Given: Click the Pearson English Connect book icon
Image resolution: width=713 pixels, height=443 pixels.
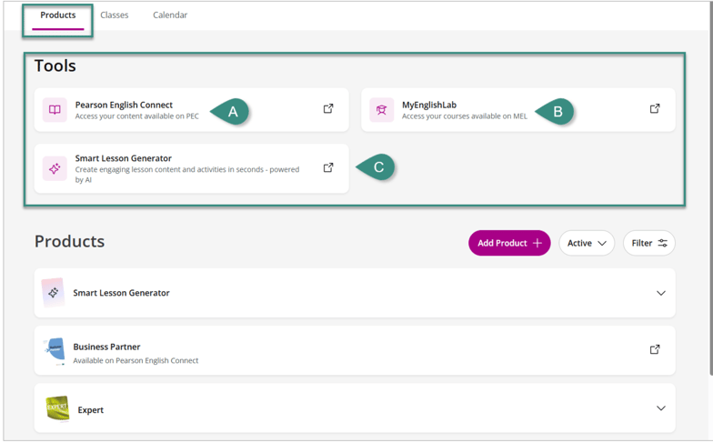Looking at the screenshot, I should pos(55,110).
